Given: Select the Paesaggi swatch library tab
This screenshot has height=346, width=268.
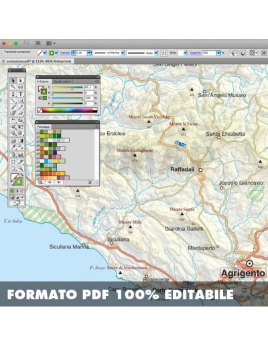Looking at the screenshot, I should tap(43, 126).
